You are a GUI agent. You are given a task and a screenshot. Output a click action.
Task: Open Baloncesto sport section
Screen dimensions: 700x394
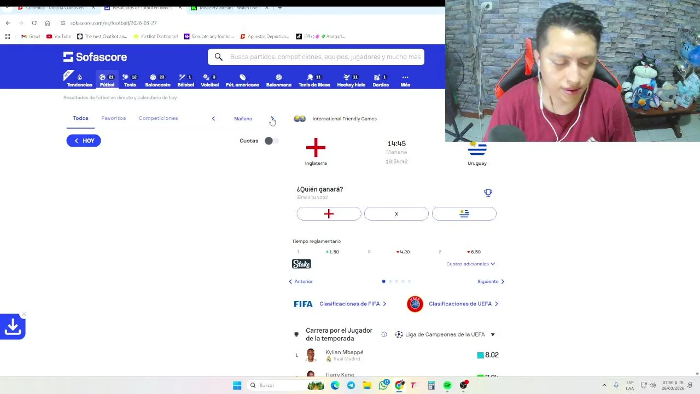(x=157, y=80)
